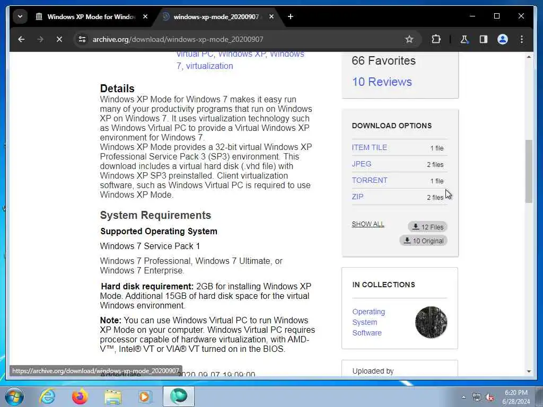The height and width of the screenshot is (407, 543).
Task: Select the TORRENT download option
Action: tap(370, 180)
